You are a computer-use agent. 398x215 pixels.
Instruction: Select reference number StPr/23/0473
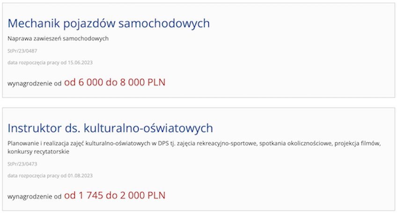[22, 164]
